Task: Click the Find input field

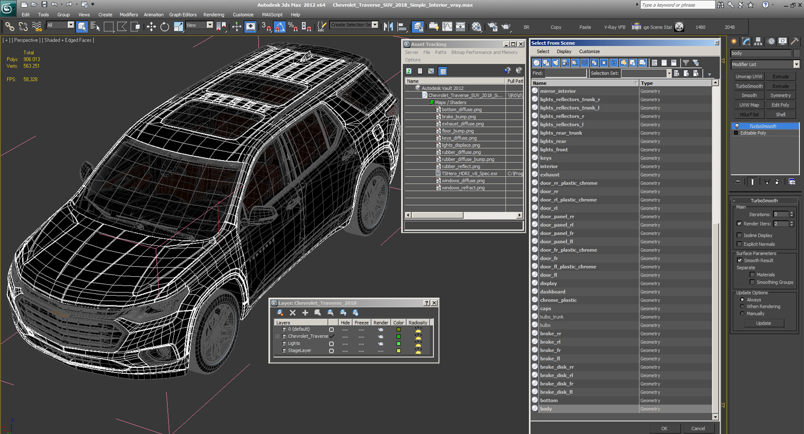Action: click(x=566, y=73)
